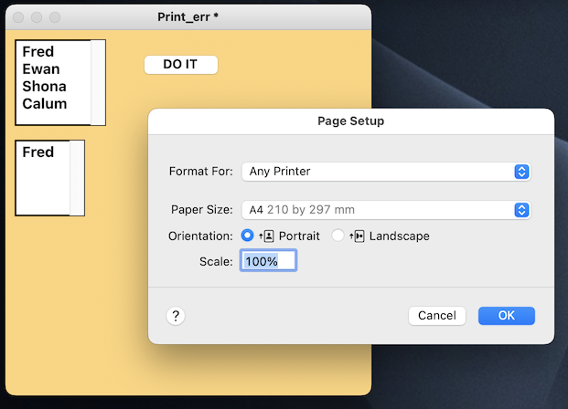Select Shona in the names list

click(44, 87)
